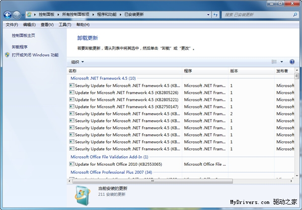The height and width of the screenshot is (210, 302).
Task: Click the down arrow of the vertical scrollbar
Action: point(297,175)
